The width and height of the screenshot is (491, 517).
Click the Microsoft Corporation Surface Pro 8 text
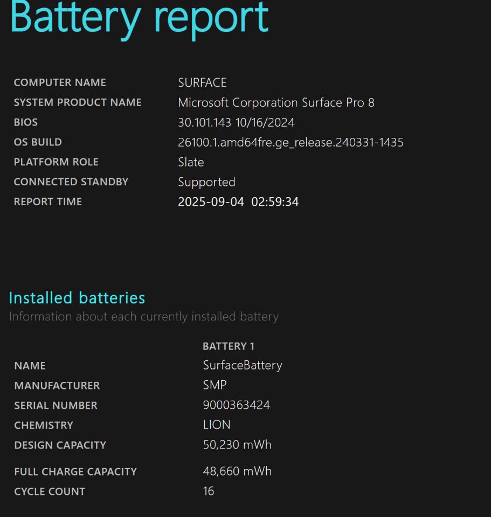(276, 102)
